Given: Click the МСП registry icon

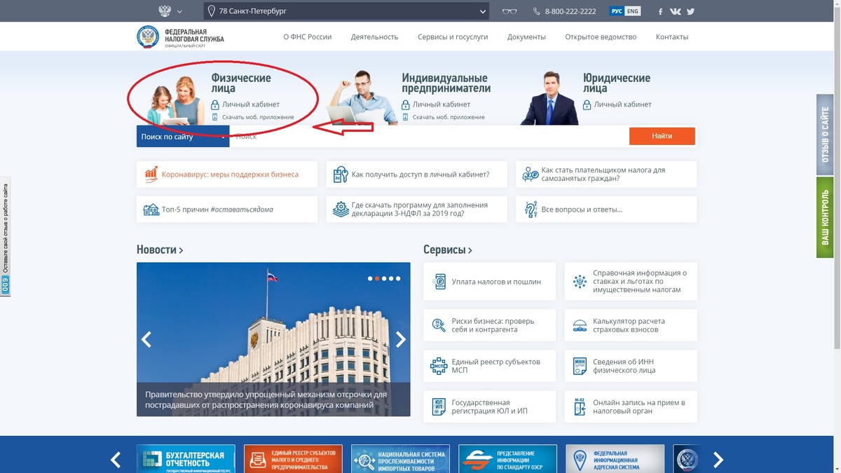Looking at the screenshot, I should [x=439, y=366].
